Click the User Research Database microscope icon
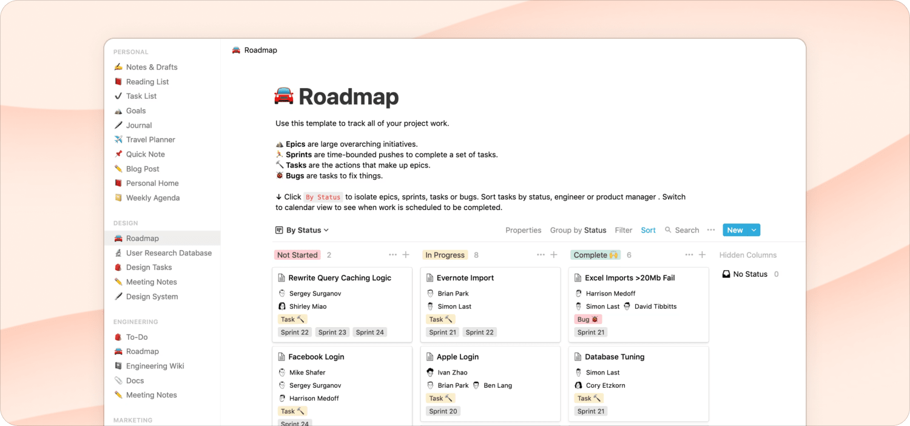The height and width of the screenshot is (426, 910). [118, 253]
